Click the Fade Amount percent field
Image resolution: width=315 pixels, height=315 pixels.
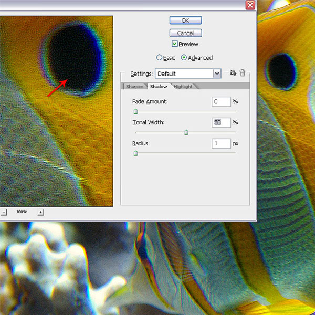[x=221, y=101]
